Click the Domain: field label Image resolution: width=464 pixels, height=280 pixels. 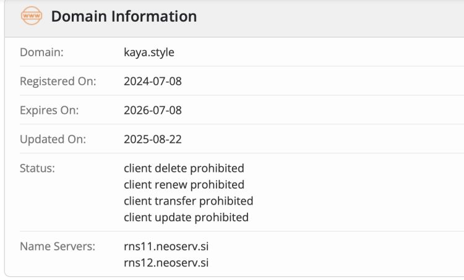point(41,53)
